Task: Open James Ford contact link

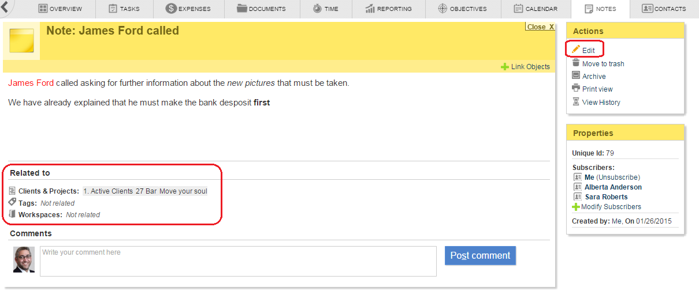Action: (31, 83)
